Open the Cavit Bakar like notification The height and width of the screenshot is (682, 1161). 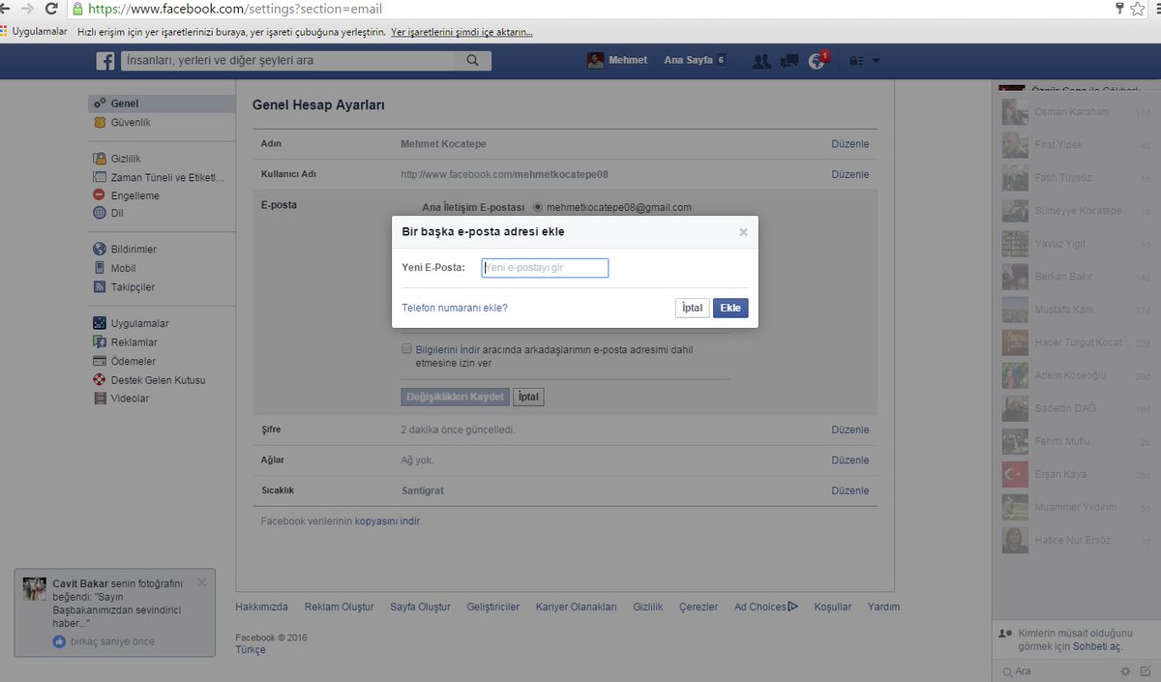tap(115, 612)
